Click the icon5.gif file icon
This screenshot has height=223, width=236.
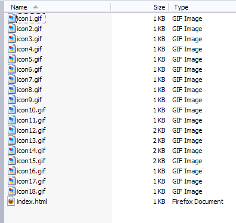[11, 59]
